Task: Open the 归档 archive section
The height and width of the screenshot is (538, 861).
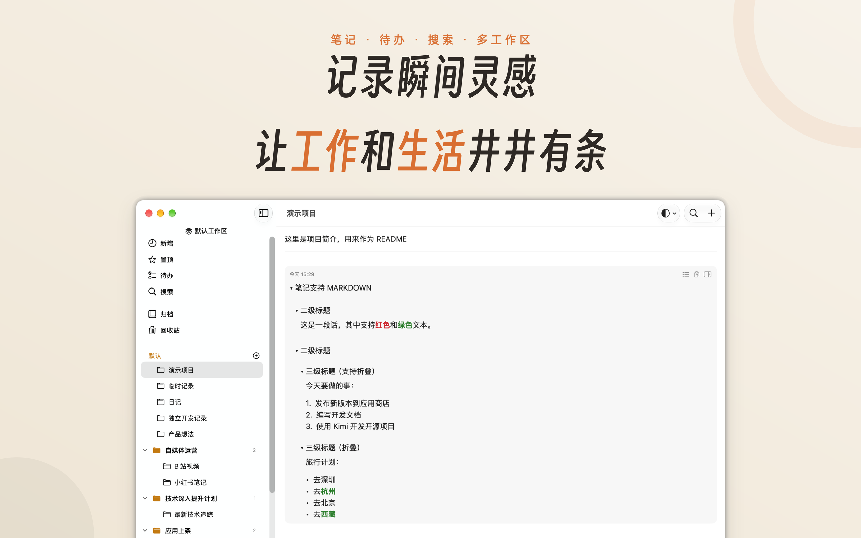Action: tap(202, 314)
